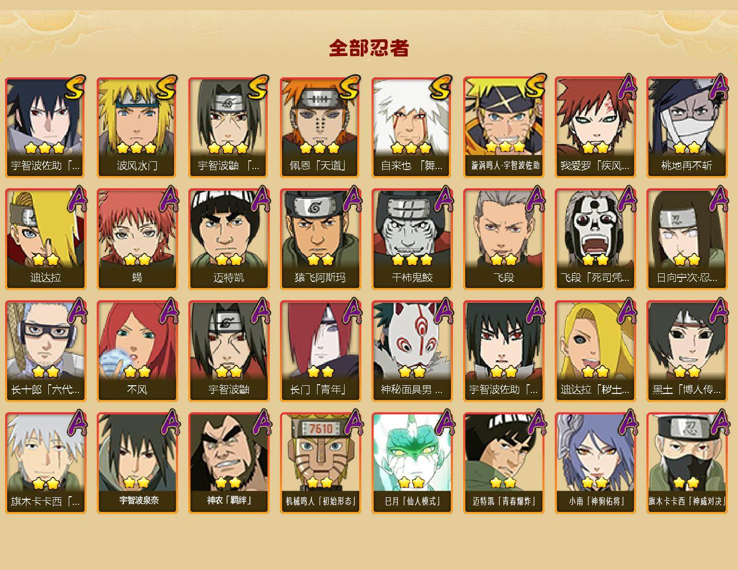Select the 波风水门 ninja card
Viewport: 738px width, 570px height.
pyautogui.click(x=137, y=127)
